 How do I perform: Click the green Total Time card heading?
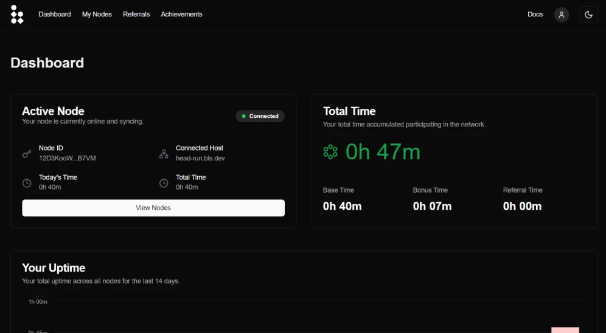point(349,111)
